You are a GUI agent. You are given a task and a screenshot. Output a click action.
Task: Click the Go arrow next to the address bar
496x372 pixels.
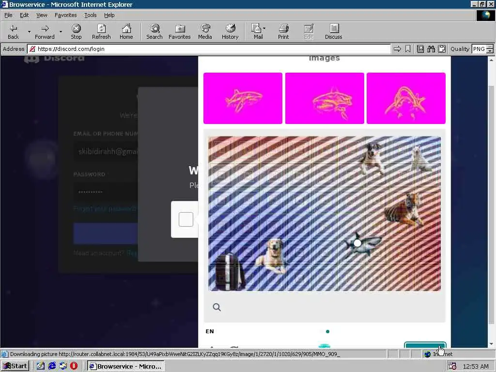coord(397,49)
